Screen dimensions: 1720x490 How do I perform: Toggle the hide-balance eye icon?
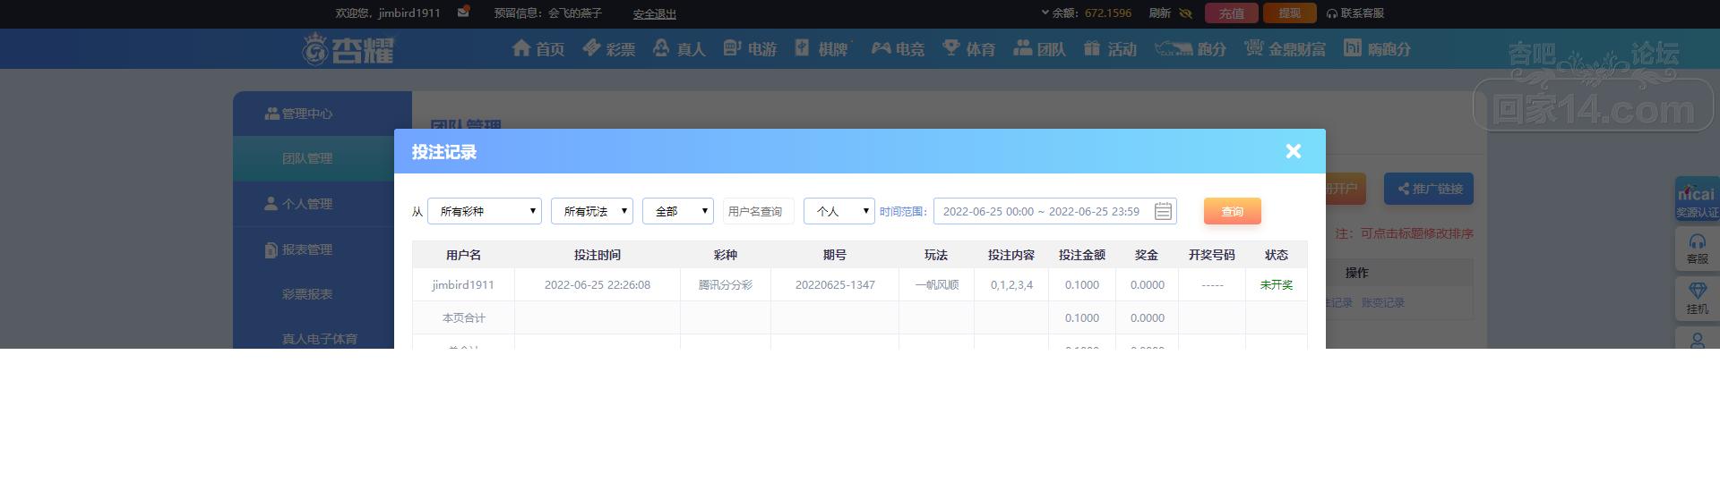pyautogui.click(x=1185, y=13)
